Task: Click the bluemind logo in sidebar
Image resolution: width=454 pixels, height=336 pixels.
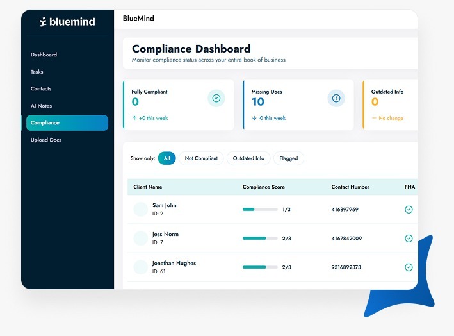Action: tap(67, 22)
